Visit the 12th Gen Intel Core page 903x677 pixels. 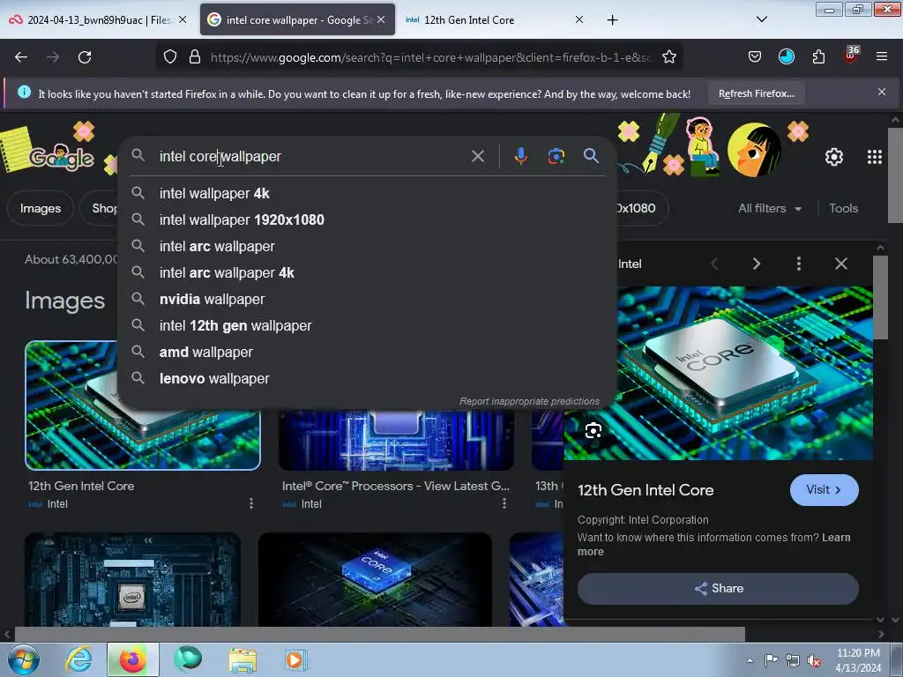pyautogui.click(x=824, y=490)
